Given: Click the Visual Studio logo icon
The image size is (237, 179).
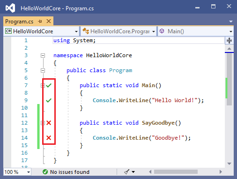Looking at the screenshot, I should 10,8.
